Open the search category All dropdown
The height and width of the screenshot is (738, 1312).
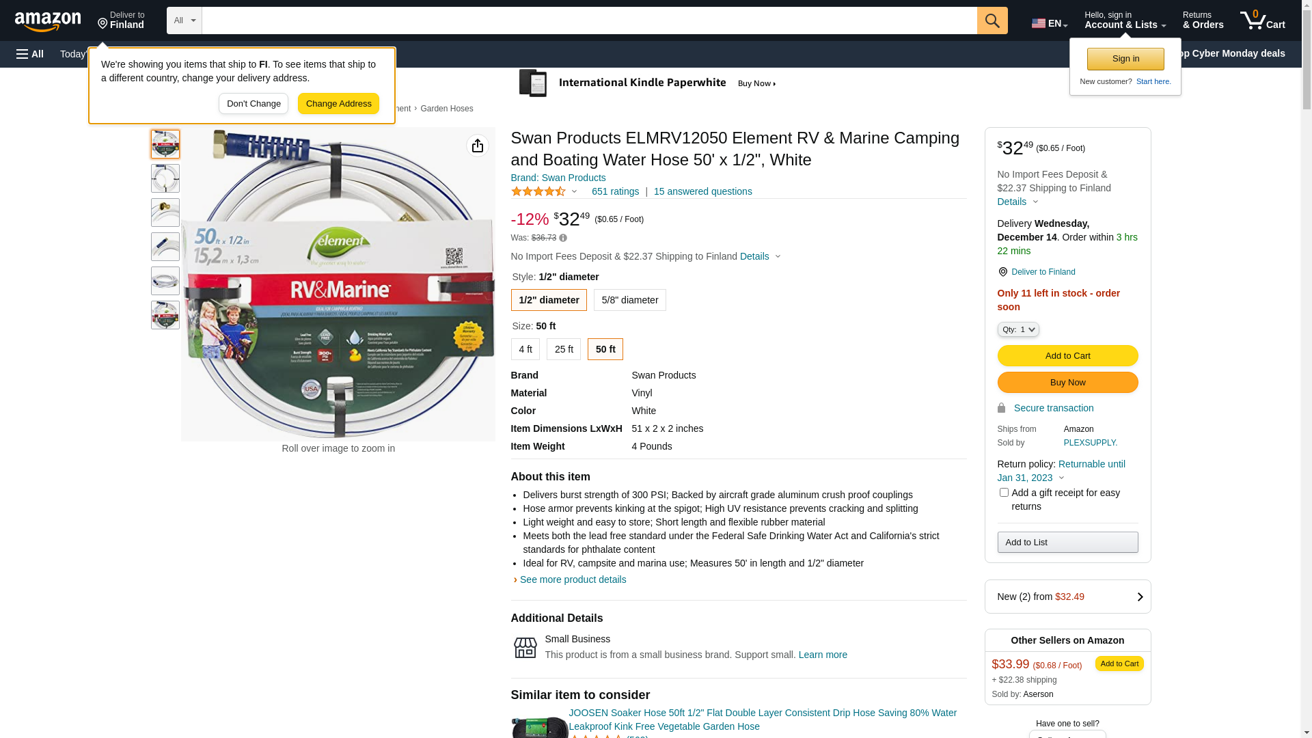(x=184, y=20)
